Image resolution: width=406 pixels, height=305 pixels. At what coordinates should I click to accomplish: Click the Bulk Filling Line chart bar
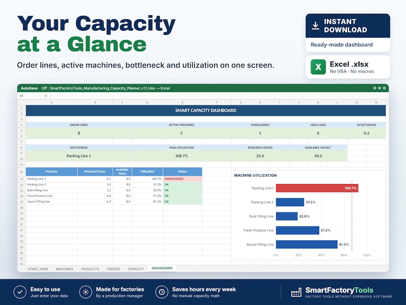coord(287,216)
